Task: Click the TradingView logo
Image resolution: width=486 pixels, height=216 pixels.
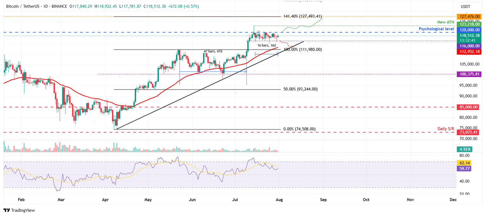Action: click(x=19, y=210)
